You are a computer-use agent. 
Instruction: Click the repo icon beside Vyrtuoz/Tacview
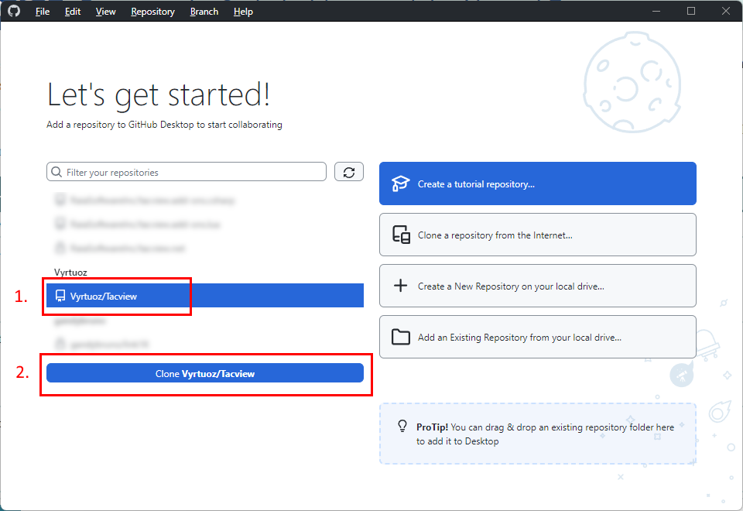point(60,296)
